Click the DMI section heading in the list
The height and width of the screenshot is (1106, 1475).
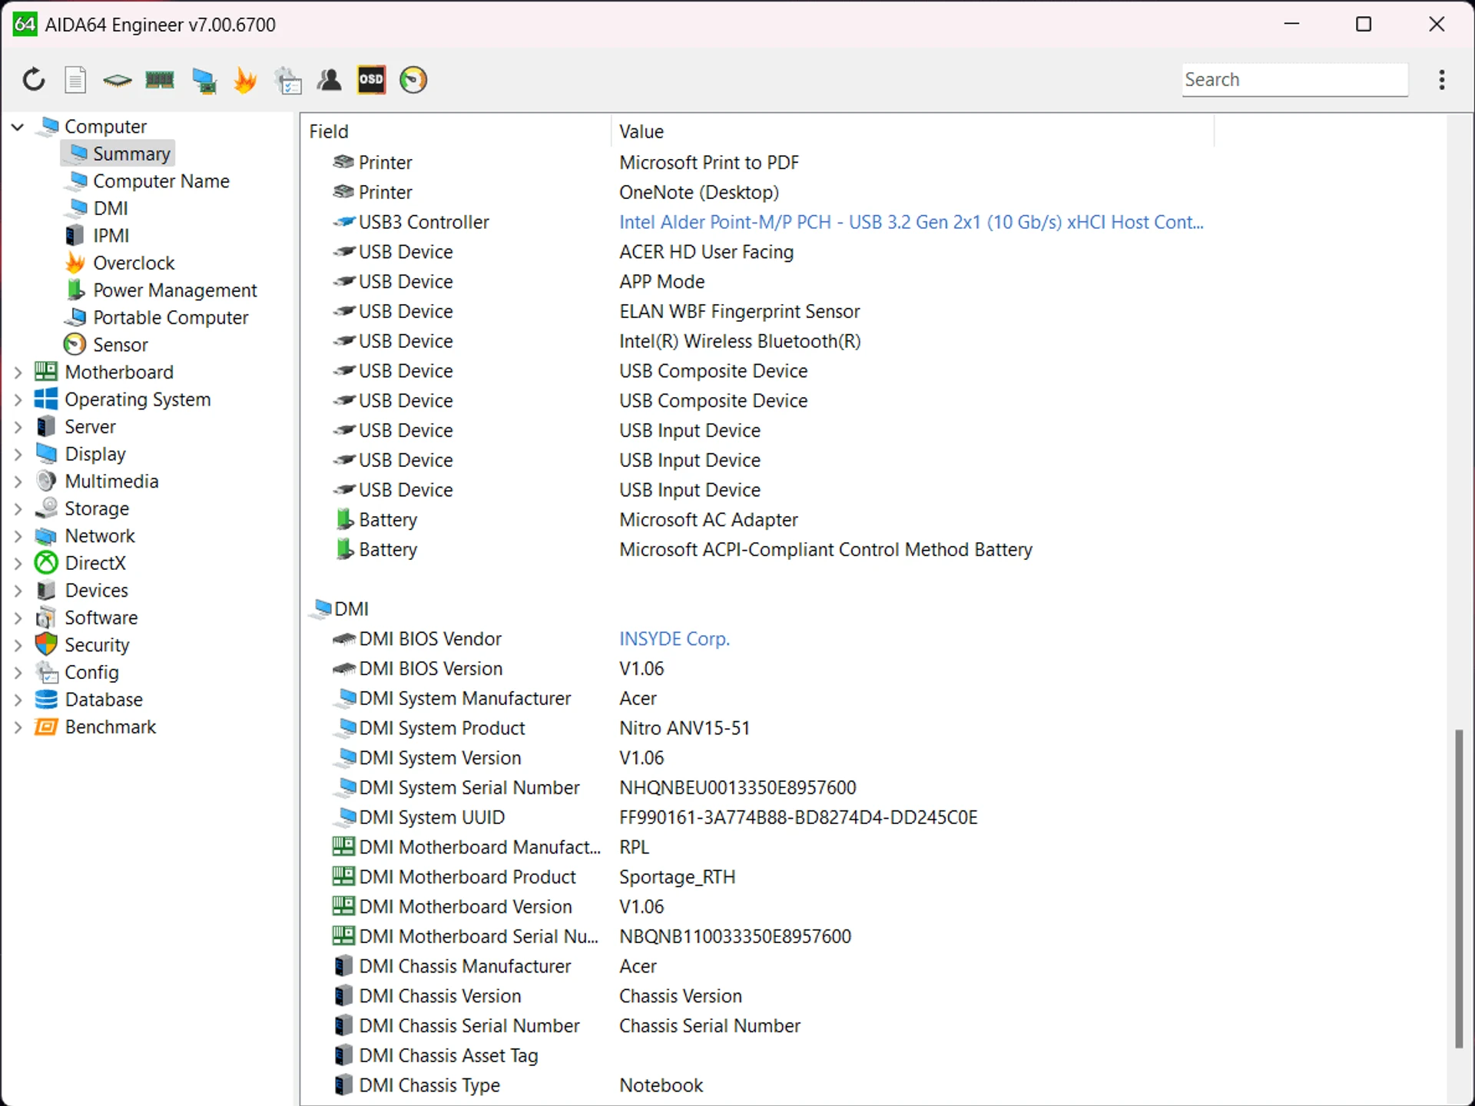(x=351, y=608)
